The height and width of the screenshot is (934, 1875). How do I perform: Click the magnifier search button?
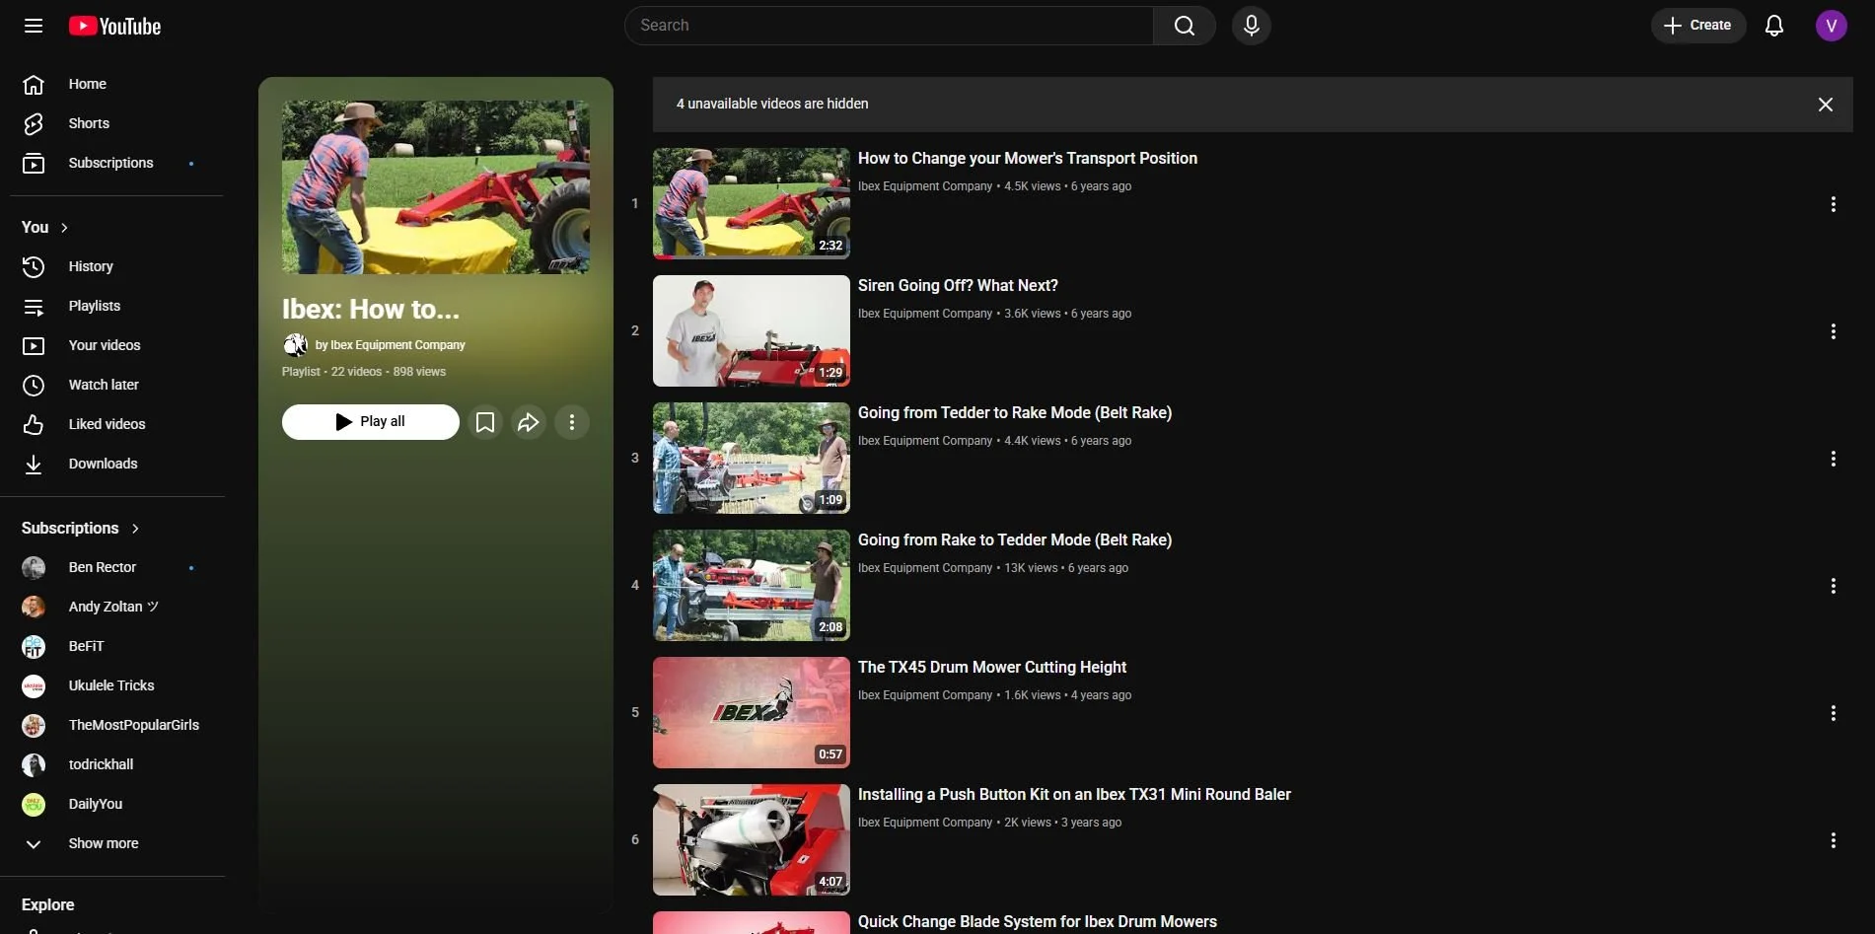(1185, 26)
